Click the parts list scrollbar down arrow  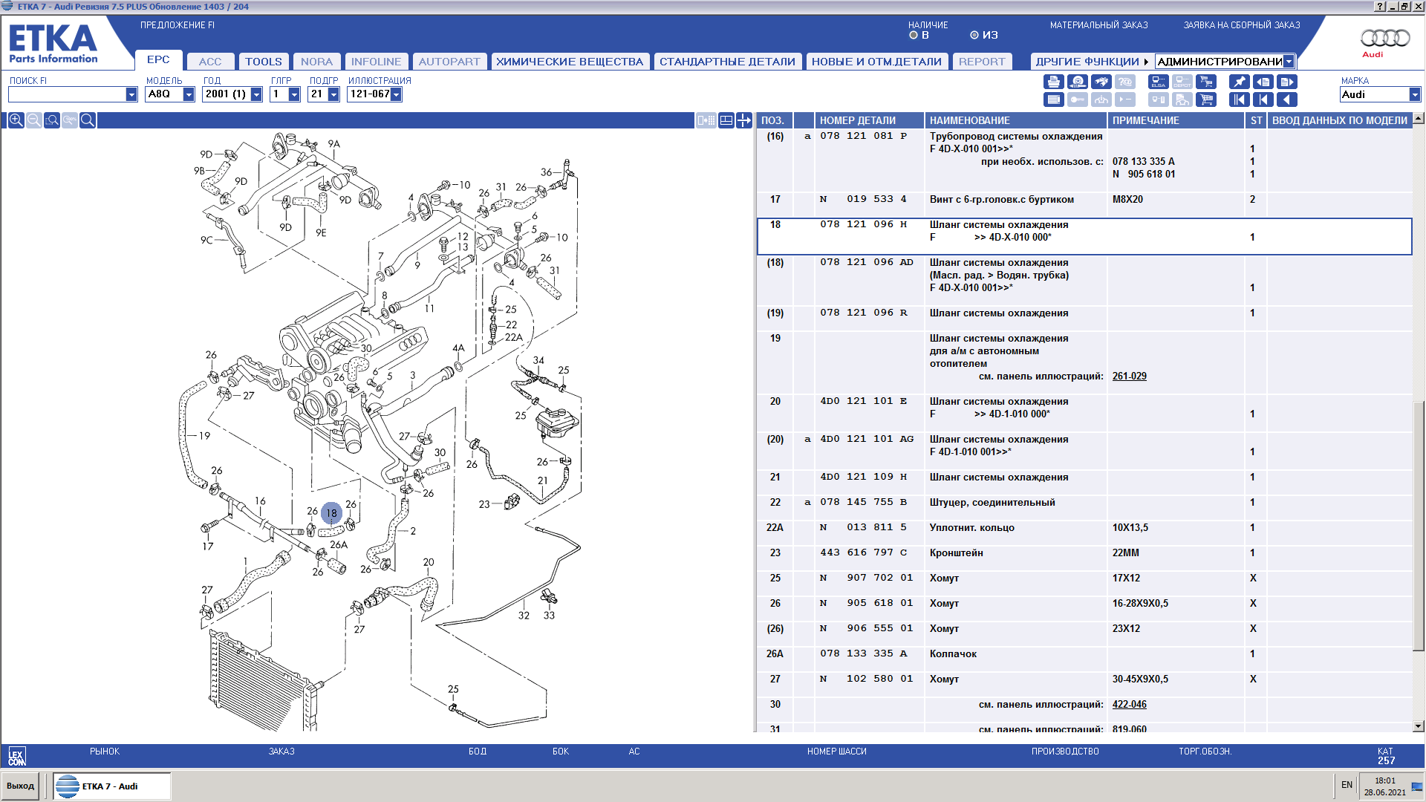point(1419,726)
